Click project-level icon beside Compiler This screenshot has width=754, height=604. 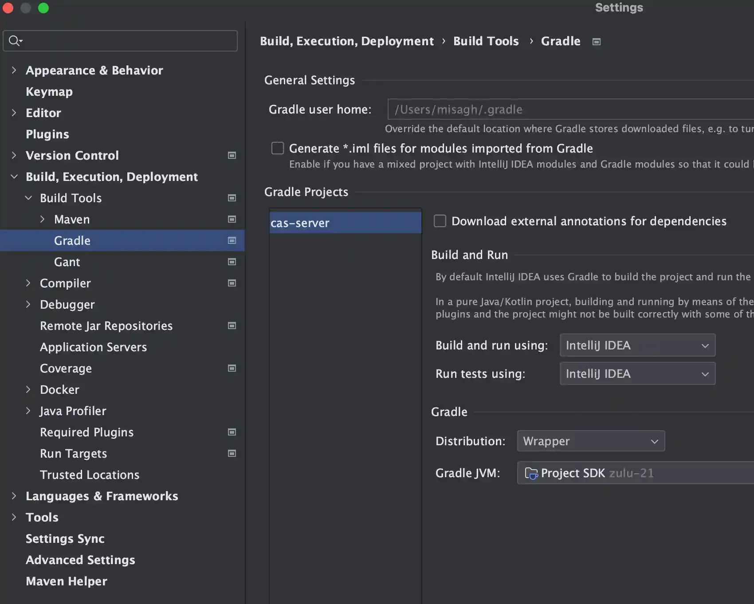(x=232, y=283)
